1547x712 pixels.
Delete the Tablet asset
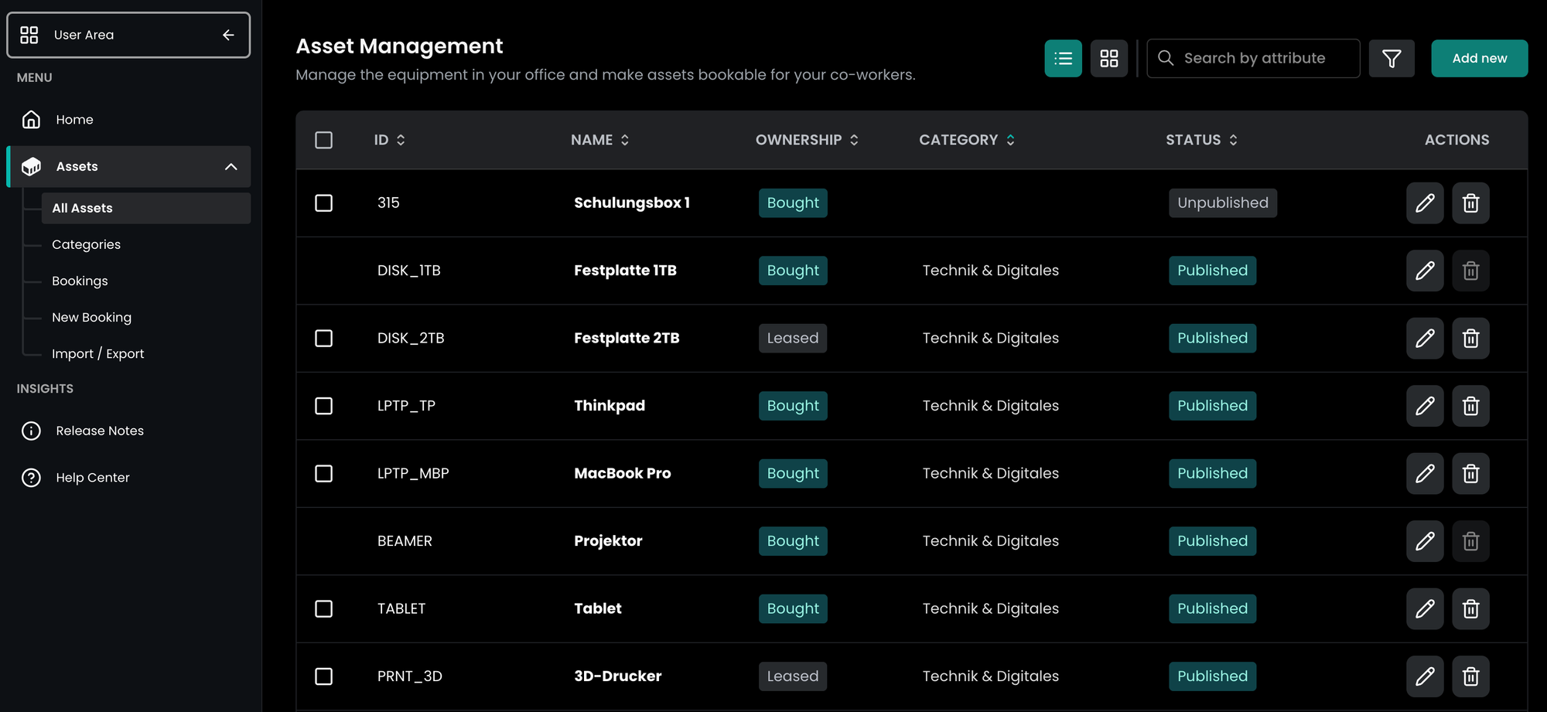pyautogui.click(x=1470, y=609)
